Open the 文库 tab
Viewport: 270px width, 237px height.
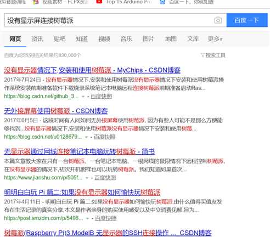[193, 39]
